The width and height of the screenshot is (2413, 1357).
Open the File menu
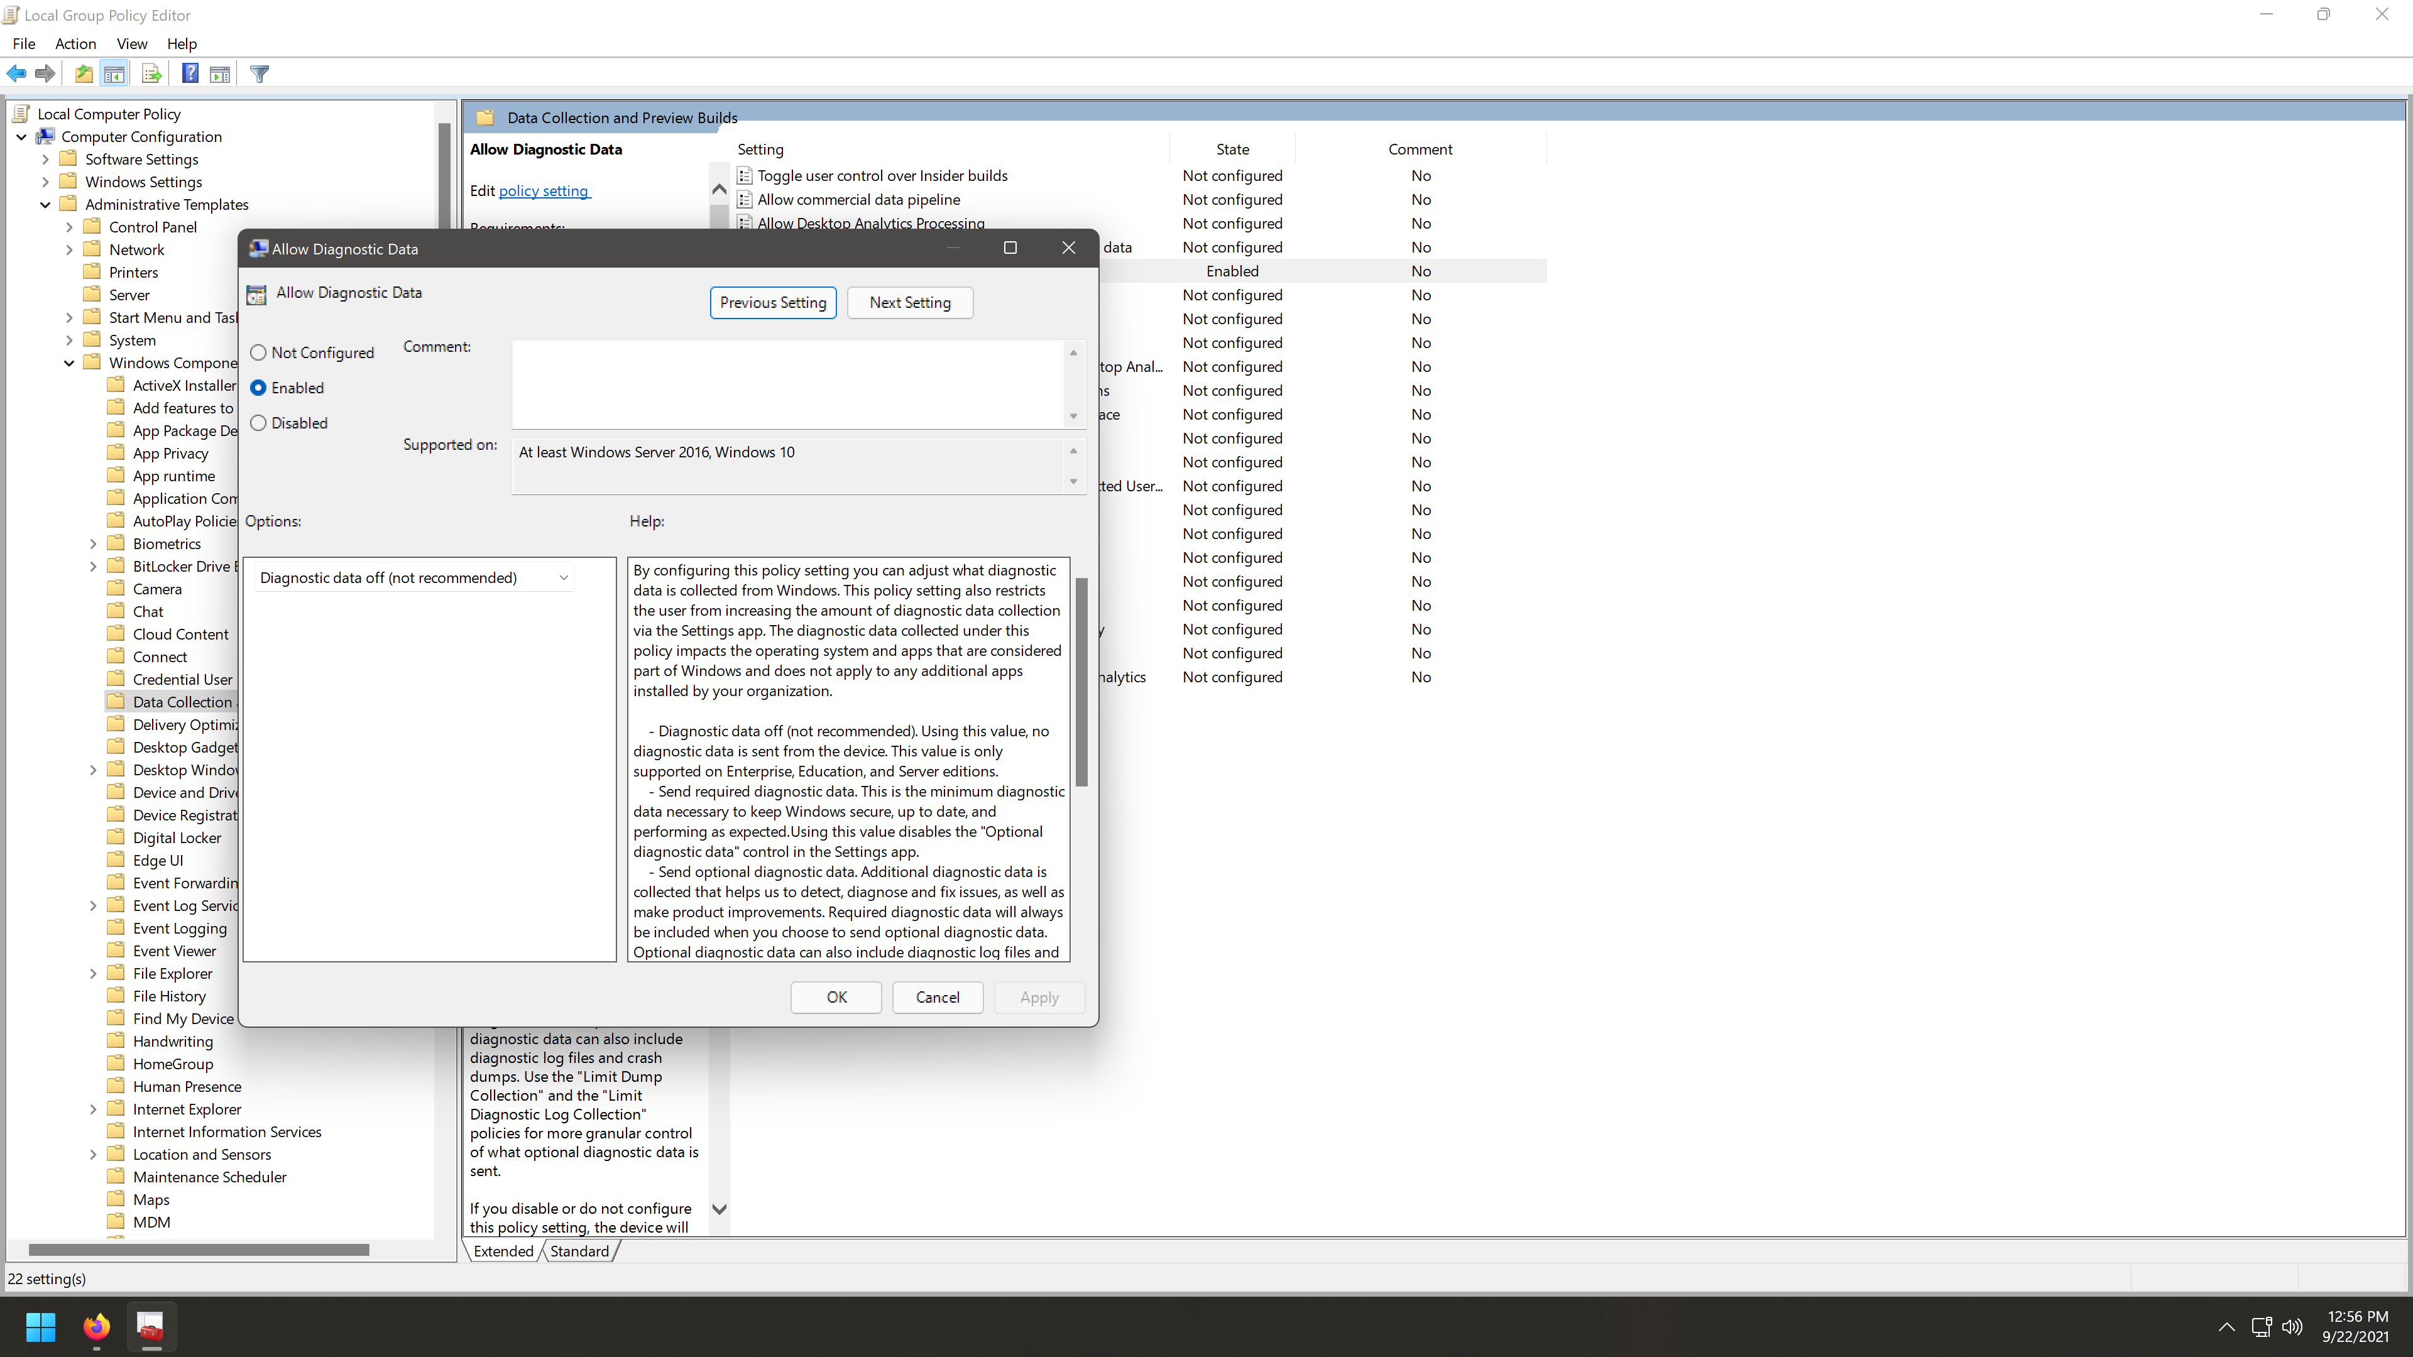coord(25,43)
